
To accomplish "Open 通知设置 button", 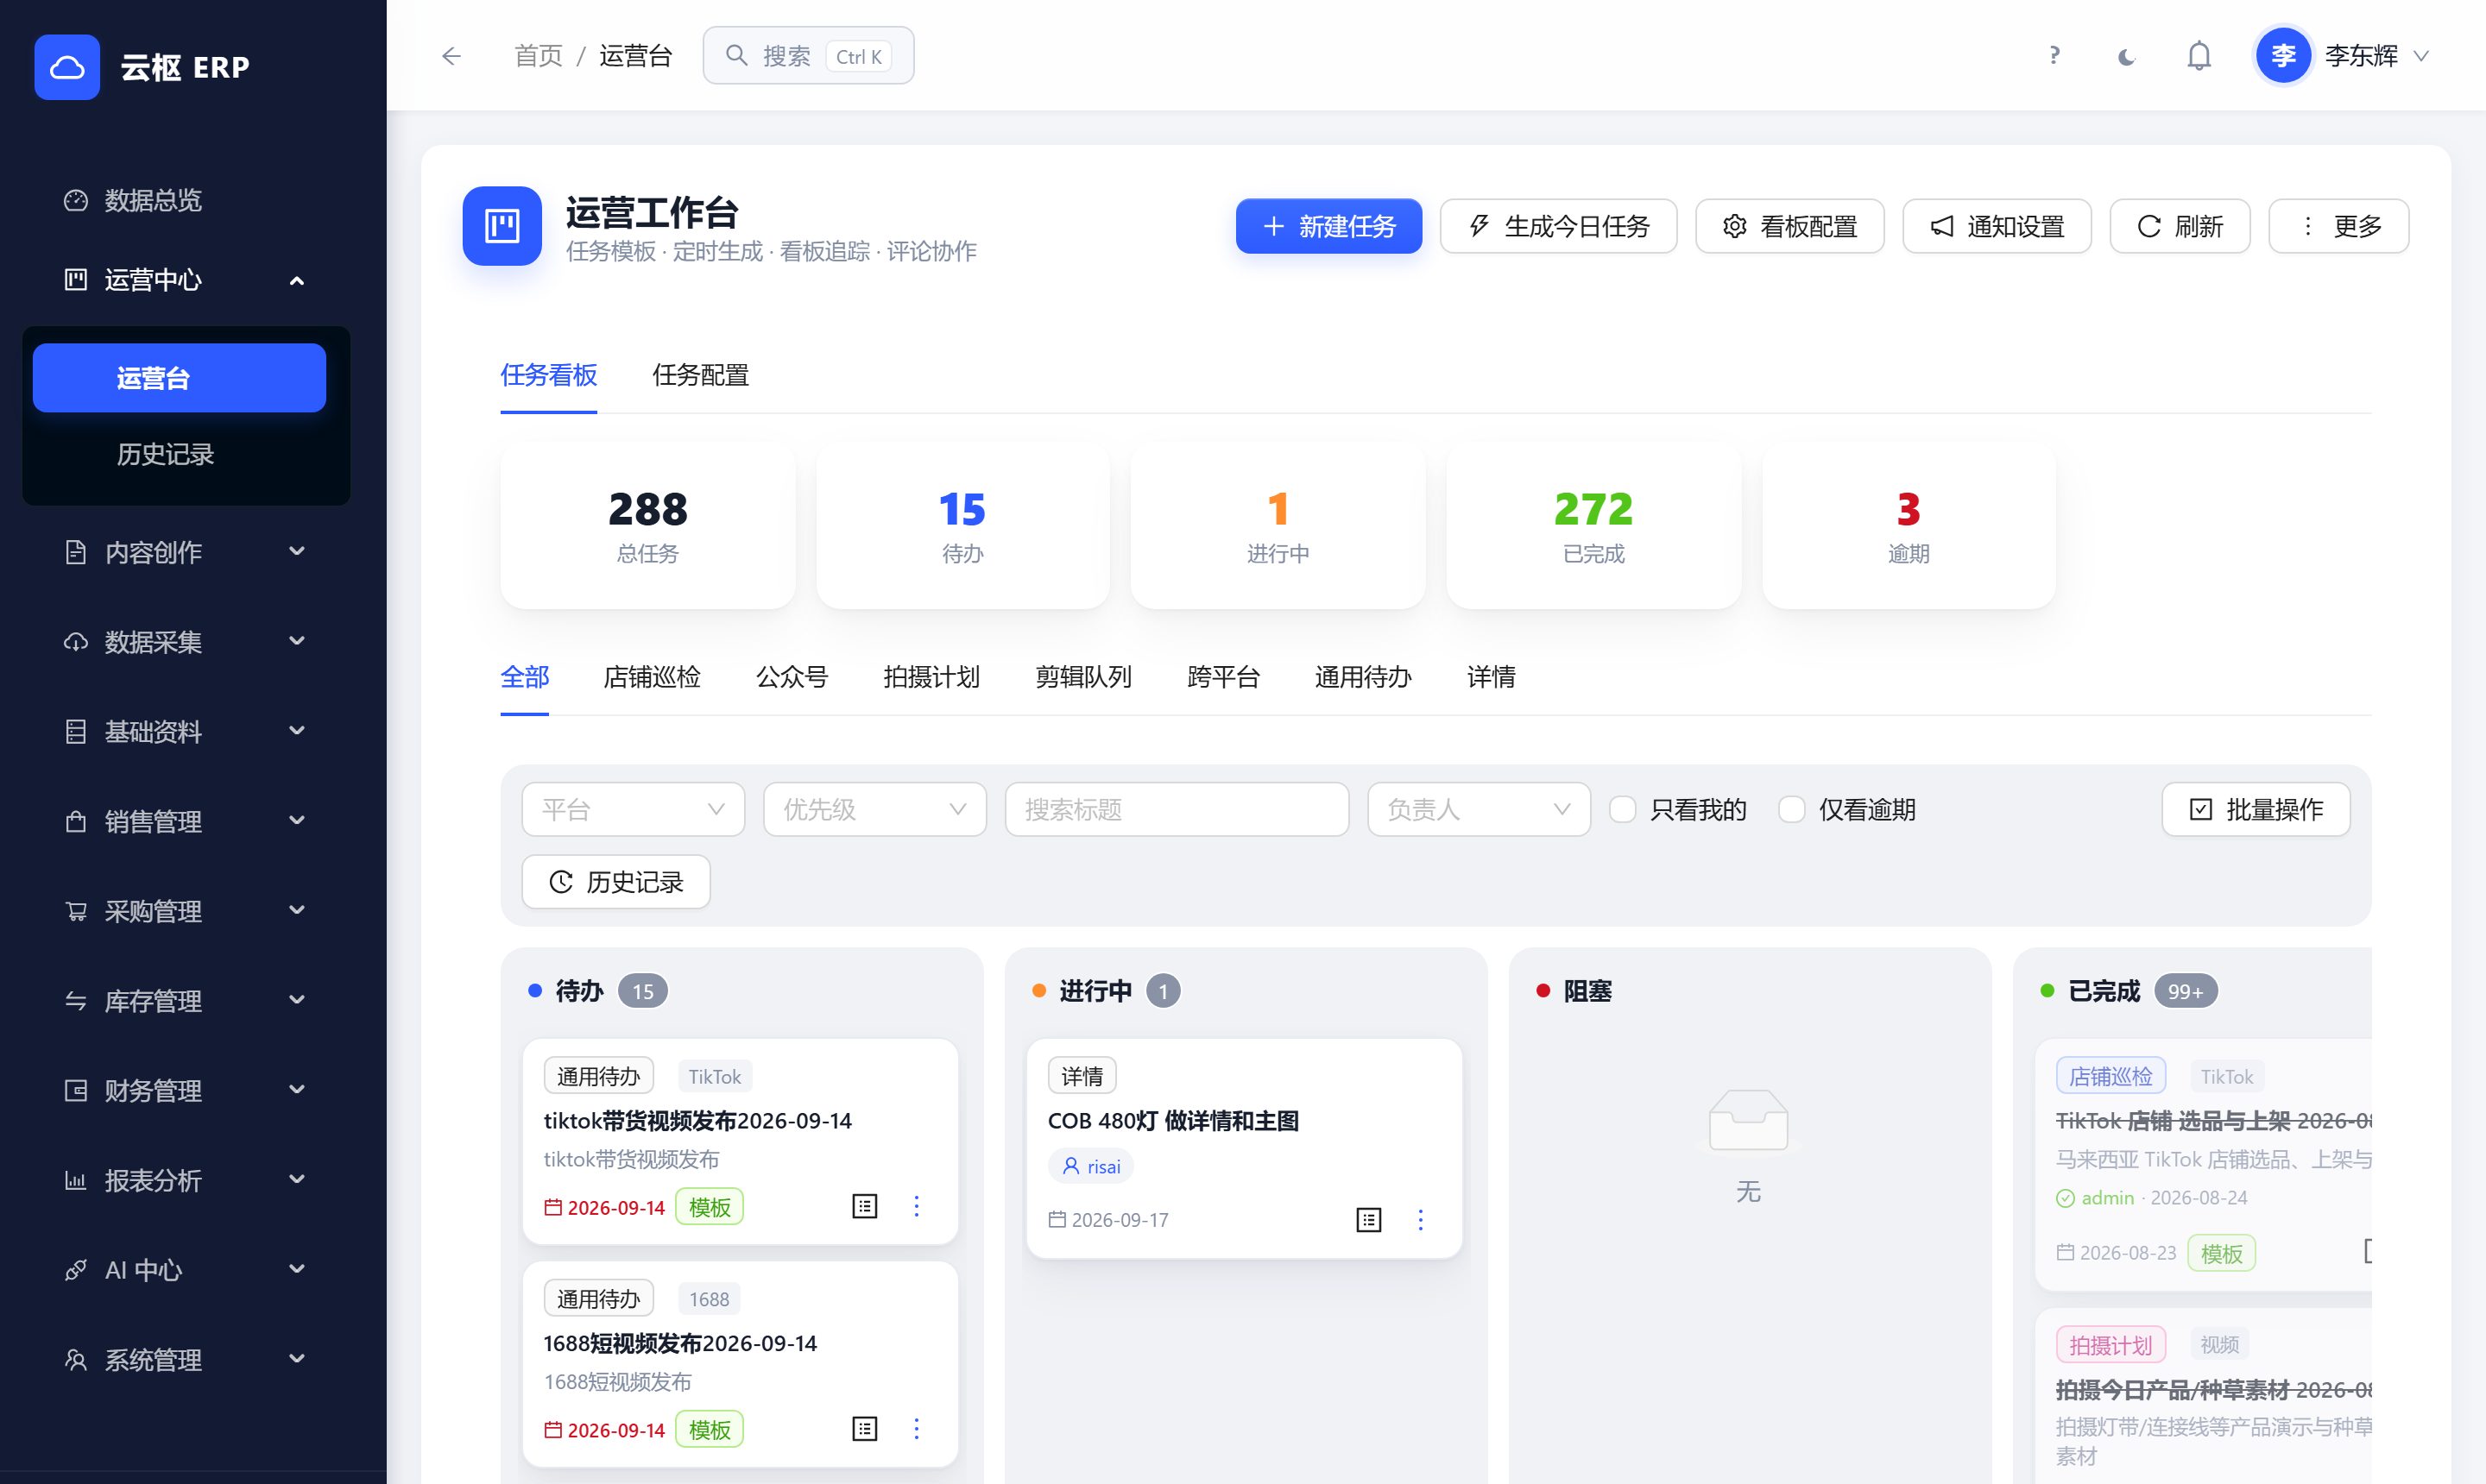I will tap(1997, 226).
